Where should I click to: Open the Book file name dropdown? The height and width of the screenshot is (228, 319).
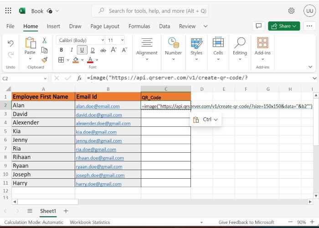click(57, 11)
